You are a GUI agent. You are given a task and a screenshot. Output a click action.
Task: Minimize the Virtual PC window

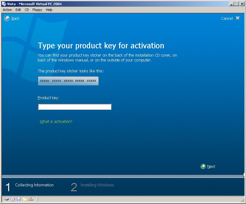click(231, 4)
